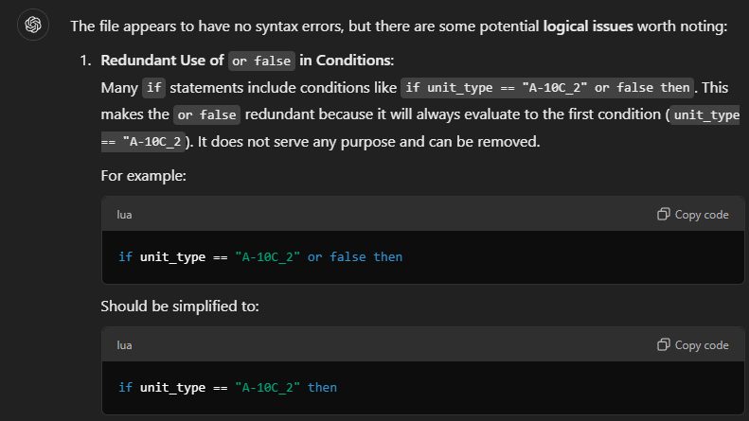Click the copy icon in the first lua block
The height and width of the screenshot is (421, 749).
(663, 215)
